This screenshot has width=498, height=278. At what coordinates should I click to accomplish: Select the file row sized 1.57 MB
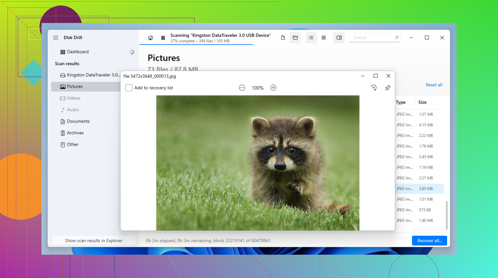(420, 114)
